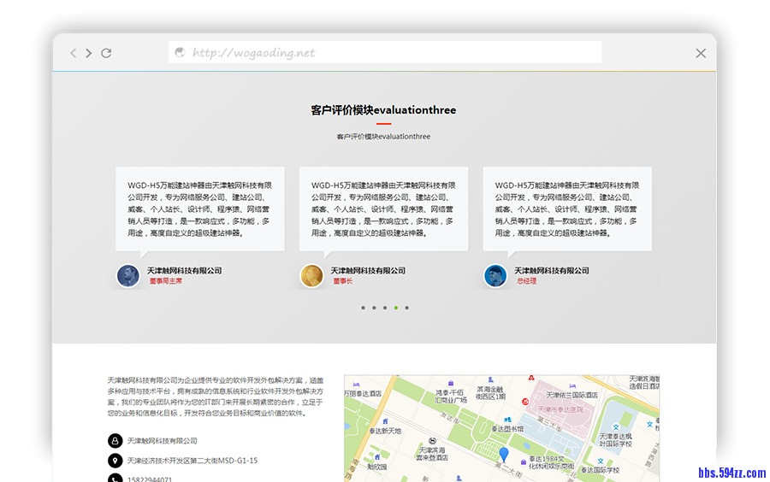Click the first testimonial card on the left

pyautogui.click(x=200, y=209)
